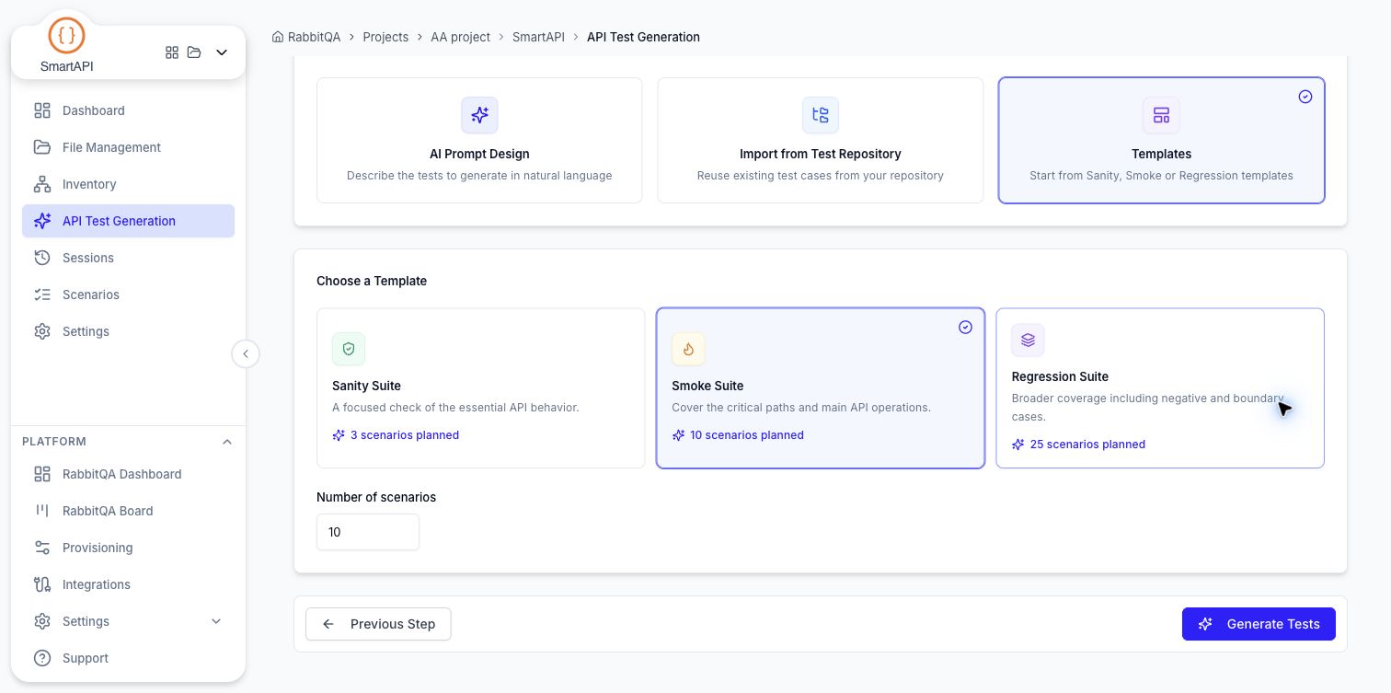Collapse the PLATFORM section chevron
This screenshot has width=1391, height=693.
[x=227, y=442]
